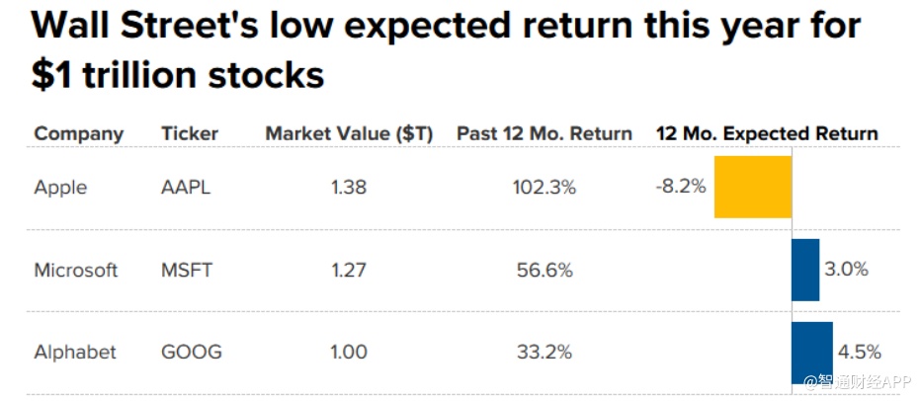921x401 pixels.
Task: Click the 4.5% expected return label
Action: point(859,353)
